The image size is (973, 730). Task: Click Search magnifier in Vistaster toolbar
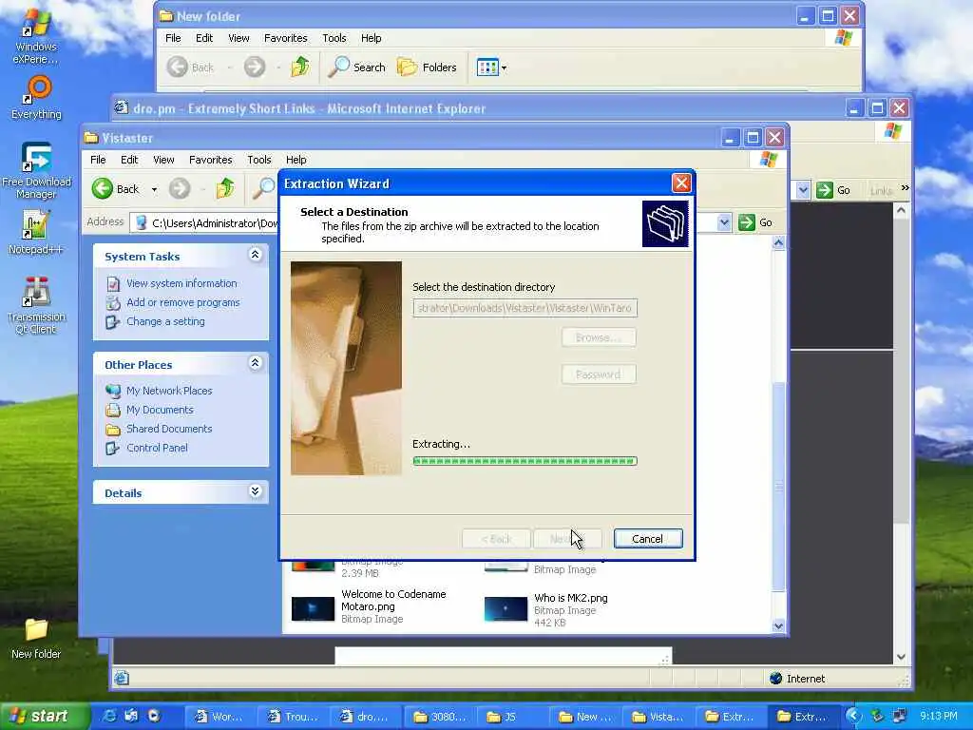pos(263,189)
